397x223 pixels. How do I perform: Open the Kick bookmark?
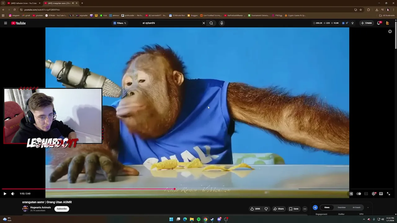pos(104,15)
